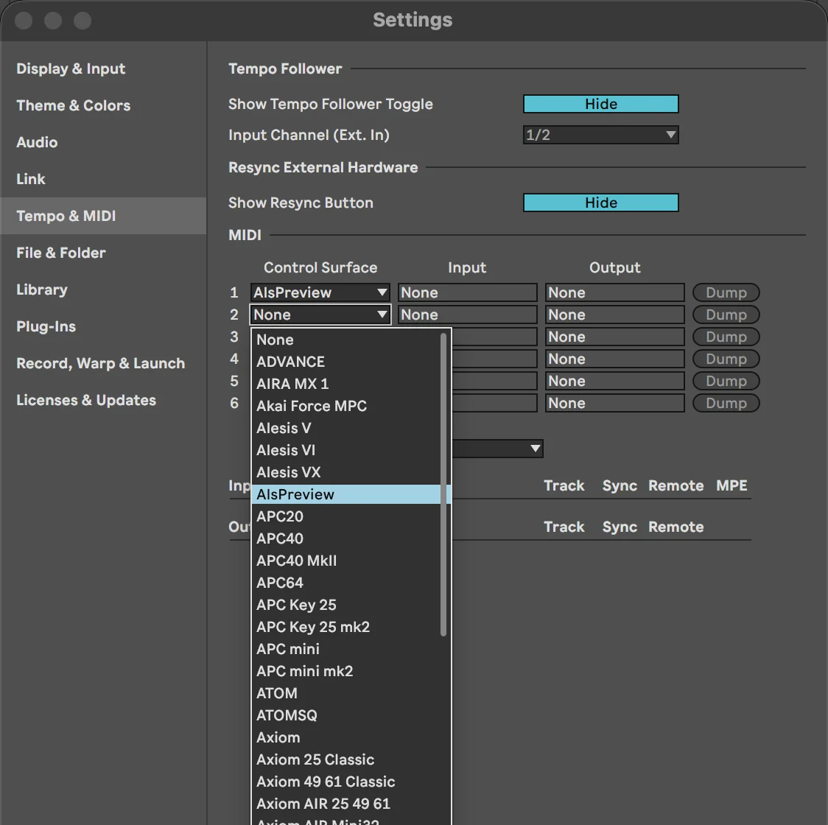
Task: Collapse Control Surface 2 dropdown
Action: [320, 315]
